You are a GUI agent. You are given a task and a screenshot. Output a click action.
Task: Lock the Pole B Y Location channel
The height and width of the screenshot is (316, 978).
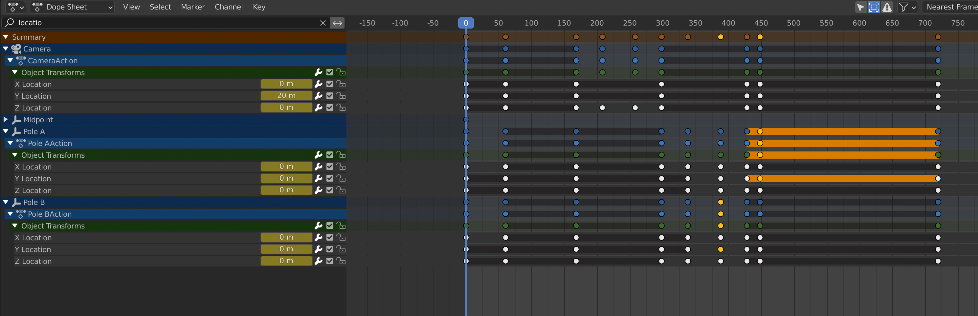341,249
